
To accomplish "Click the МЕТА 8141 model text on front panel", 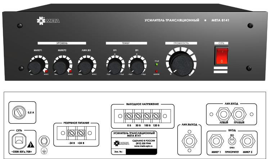I will [220, 20].
